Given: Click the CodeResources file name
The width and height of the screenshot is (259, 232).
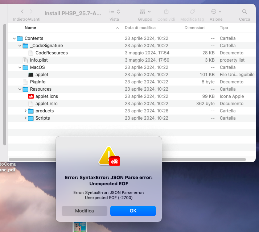Looking at the screenshot, I should tap(52, 53).
